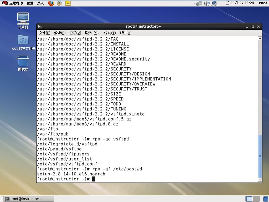Click the line ending vsftpd.conf.5.gz

tap(84, 119)
